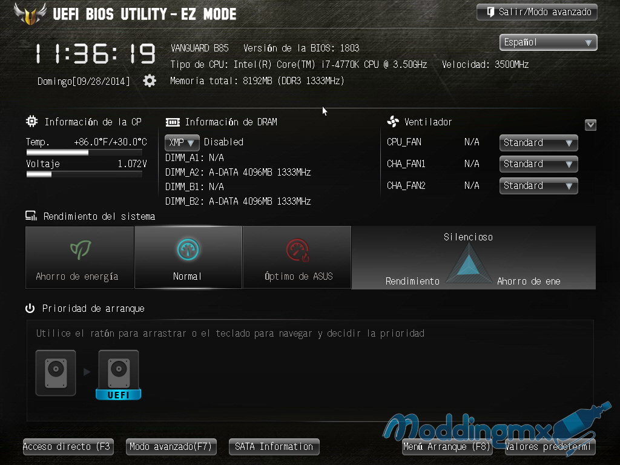Click the CHA_FAN1 label
620x465 pixels.
[406, 163]
